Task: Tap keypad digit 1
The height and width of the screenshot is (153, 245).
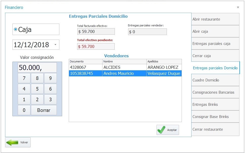Action: (24, 99)
